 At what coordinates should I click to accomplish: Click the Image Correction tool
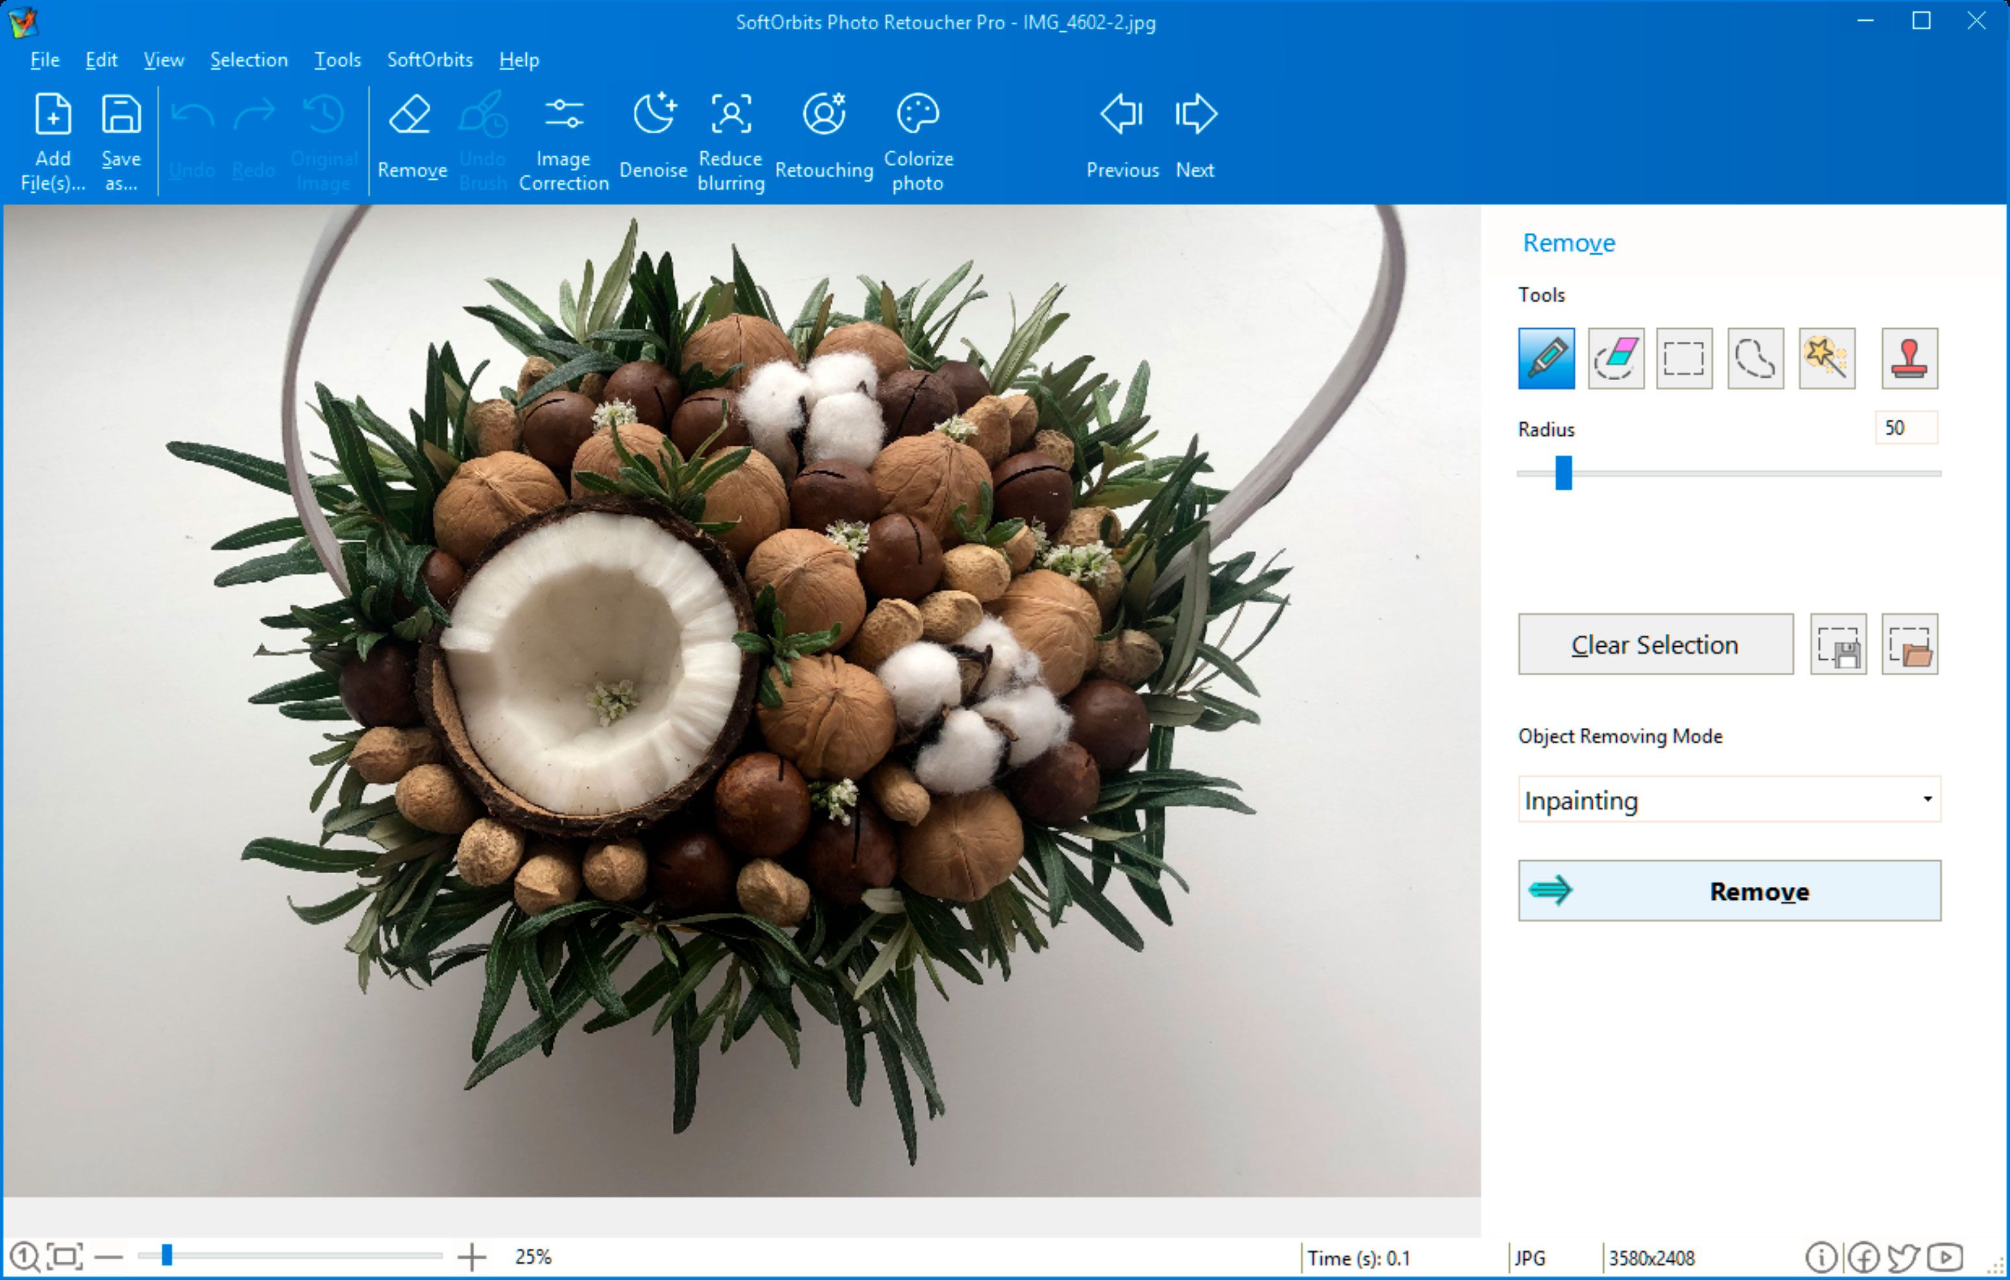(x=561, y=138)
